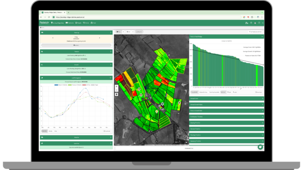The image size is (303, 170).
Task: Toggle Cover option on feed wedge
Action: click(223, 93)
